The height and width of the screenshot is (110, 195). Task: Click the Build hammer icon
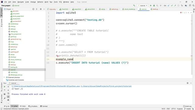[134, 5]
